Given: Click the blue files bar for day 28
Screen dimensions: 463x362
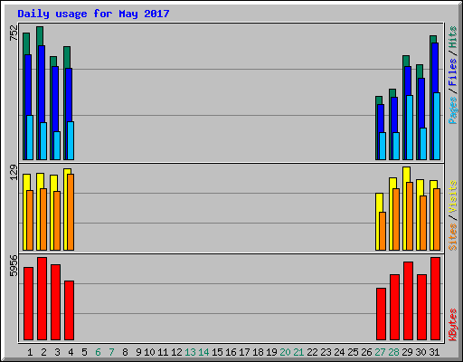Looking at the screenshot, I should 394,115.
